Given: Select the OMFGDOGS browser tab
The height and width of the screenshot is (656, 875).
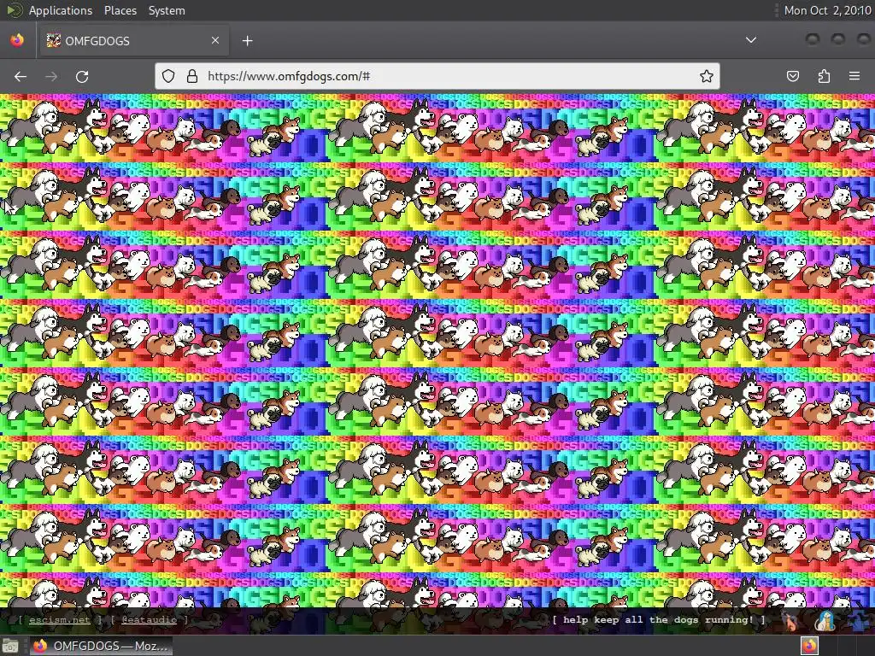Looking at the screenshot, I should point(133,41).
